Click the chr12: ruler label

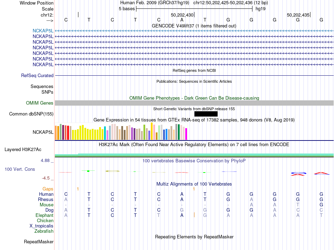pos(47,15)
